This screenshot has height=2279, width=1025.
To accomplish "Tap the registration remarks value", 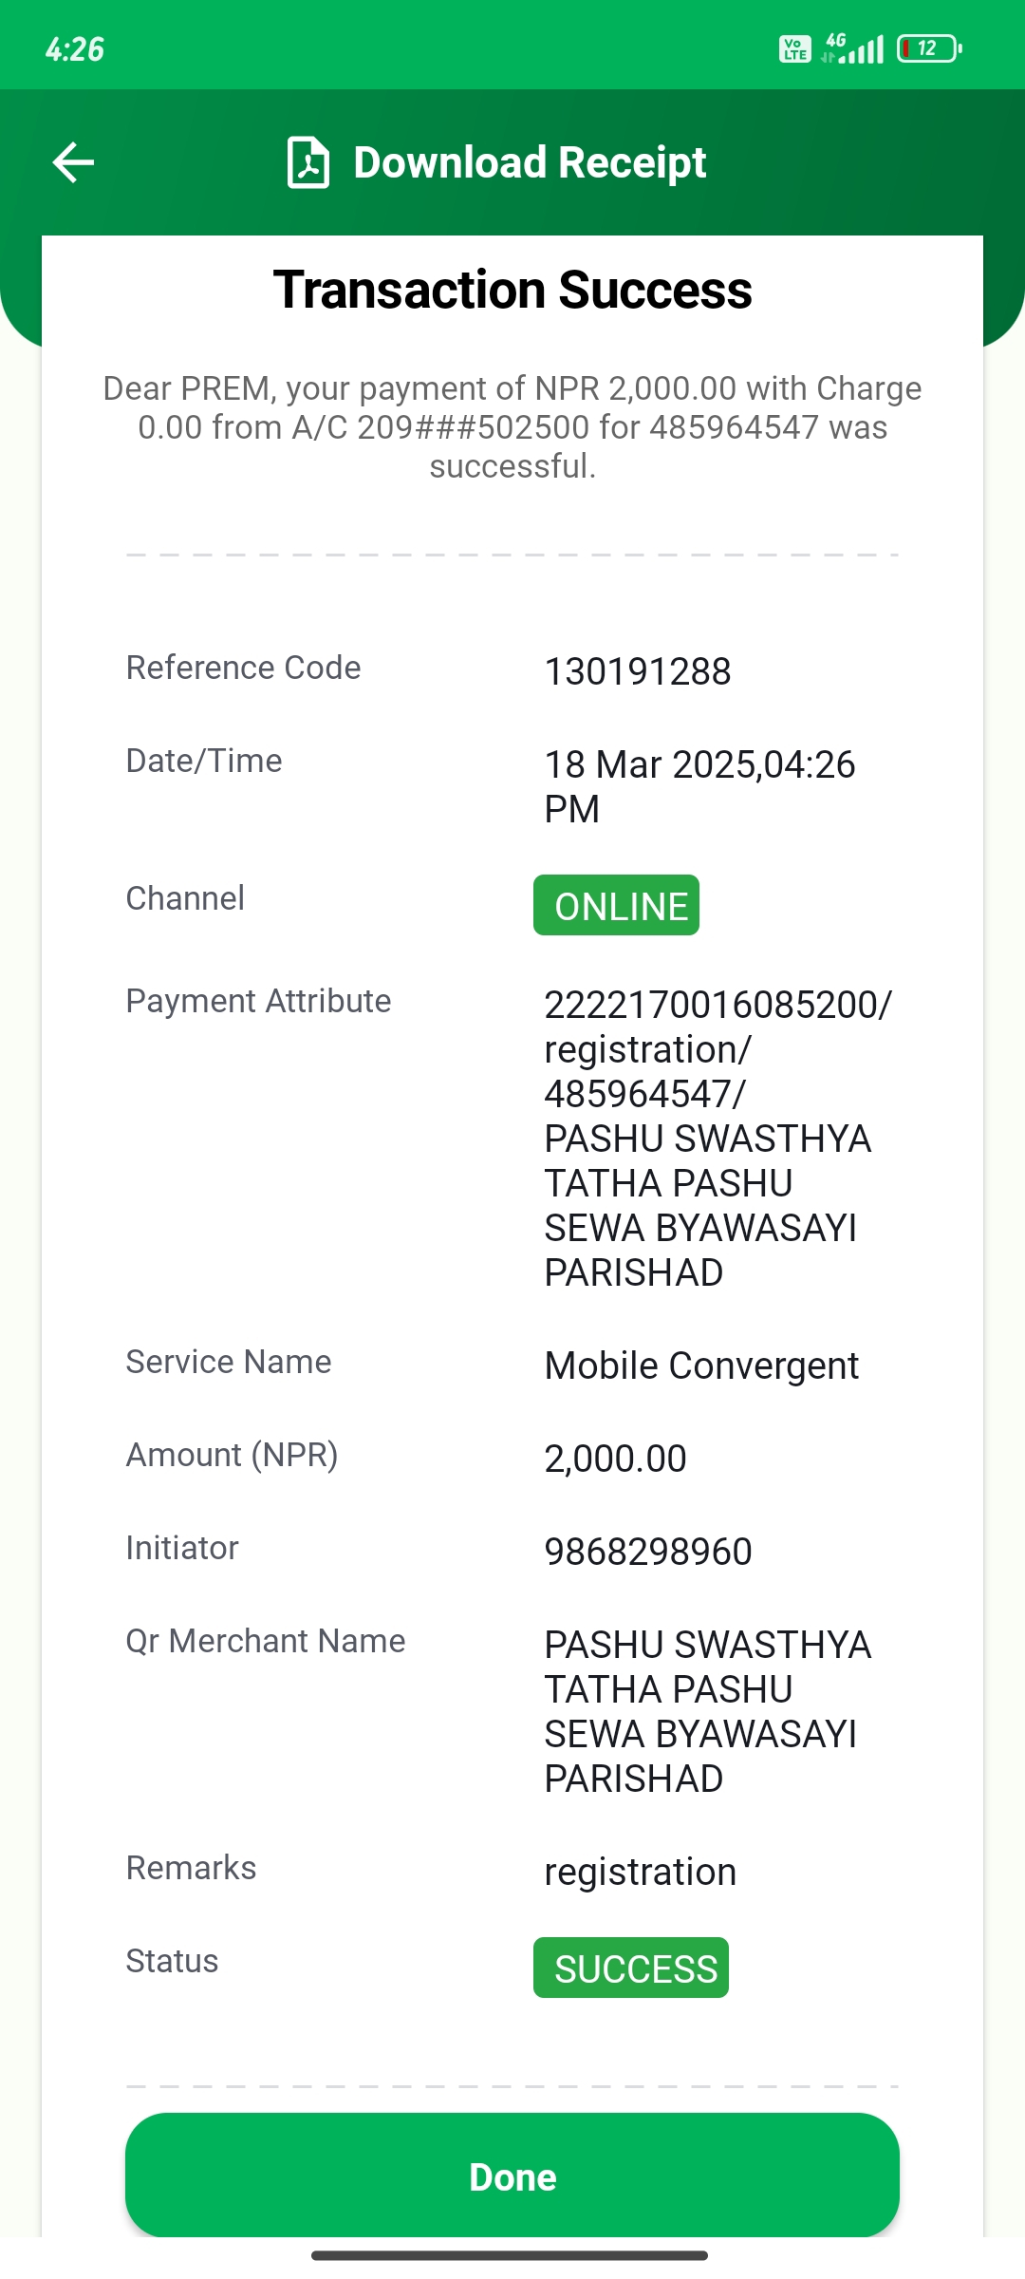I will pos(641,1873).
